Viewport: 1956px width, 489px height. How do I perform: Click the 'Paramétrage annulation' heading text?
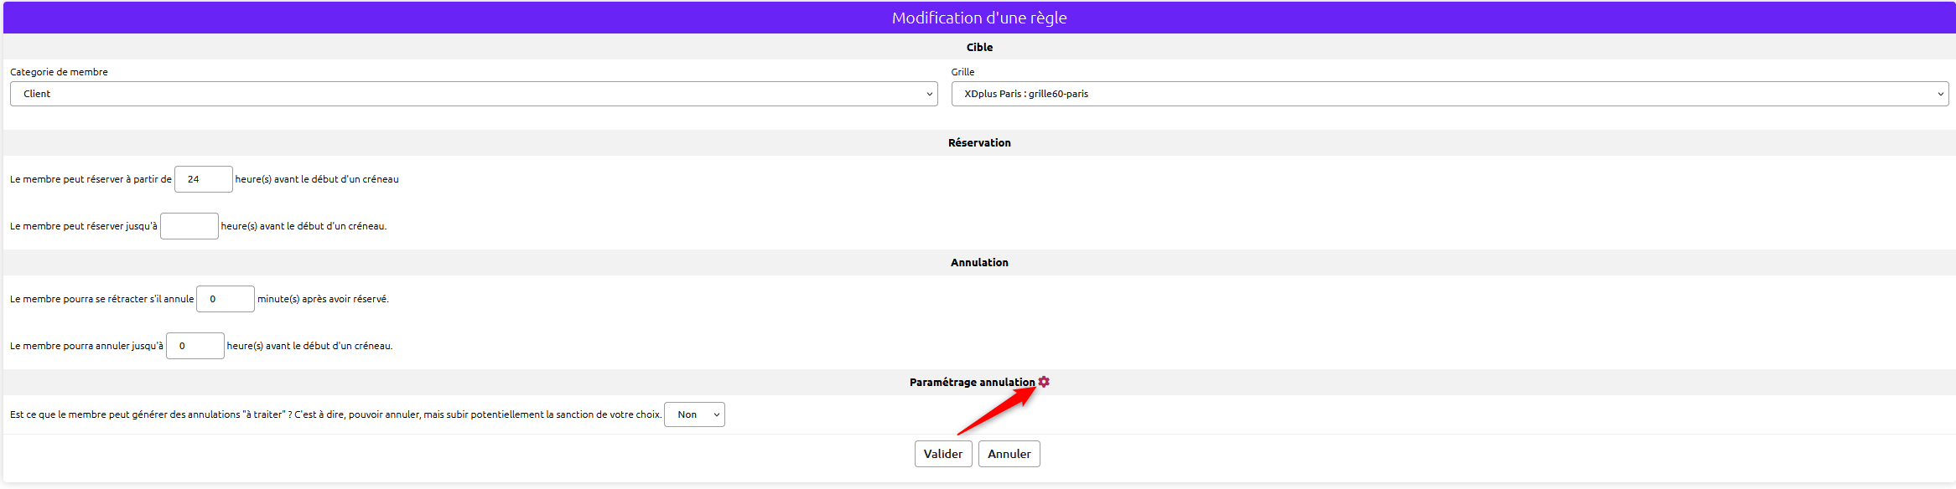tap(971, 383)
